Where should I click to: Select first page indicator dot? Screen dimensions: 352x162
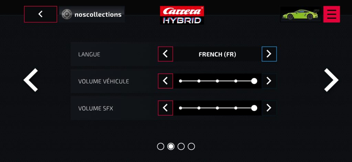(161, 147)
